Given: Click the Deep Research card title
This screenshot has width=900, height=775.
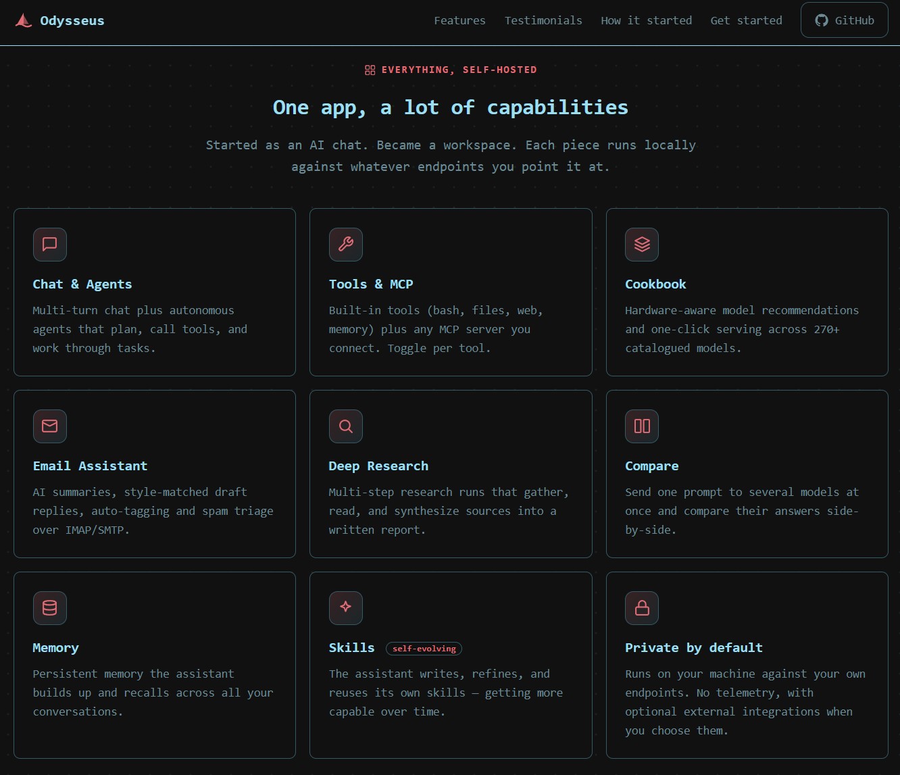Looking at the screenshot, I should pos(378,466).
